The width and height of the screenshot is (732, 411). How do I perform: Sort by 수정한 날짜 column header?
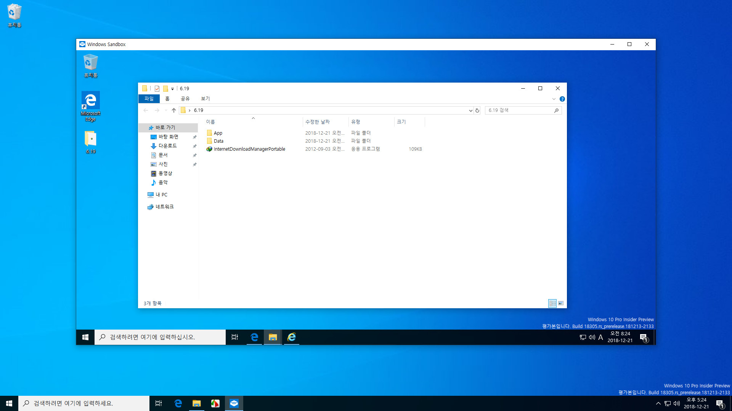pos(326,122)
